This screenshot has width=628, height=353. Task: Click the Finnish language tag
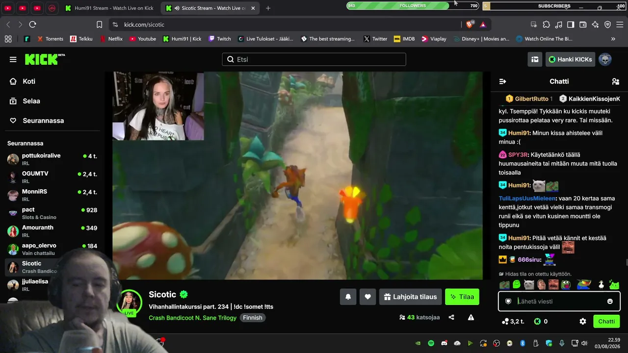pos(253,318)
